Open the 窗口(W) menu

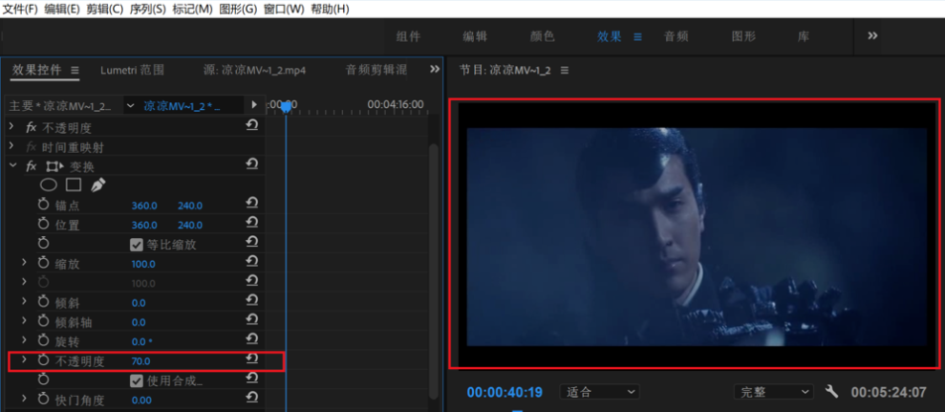[x=284, y=9]
